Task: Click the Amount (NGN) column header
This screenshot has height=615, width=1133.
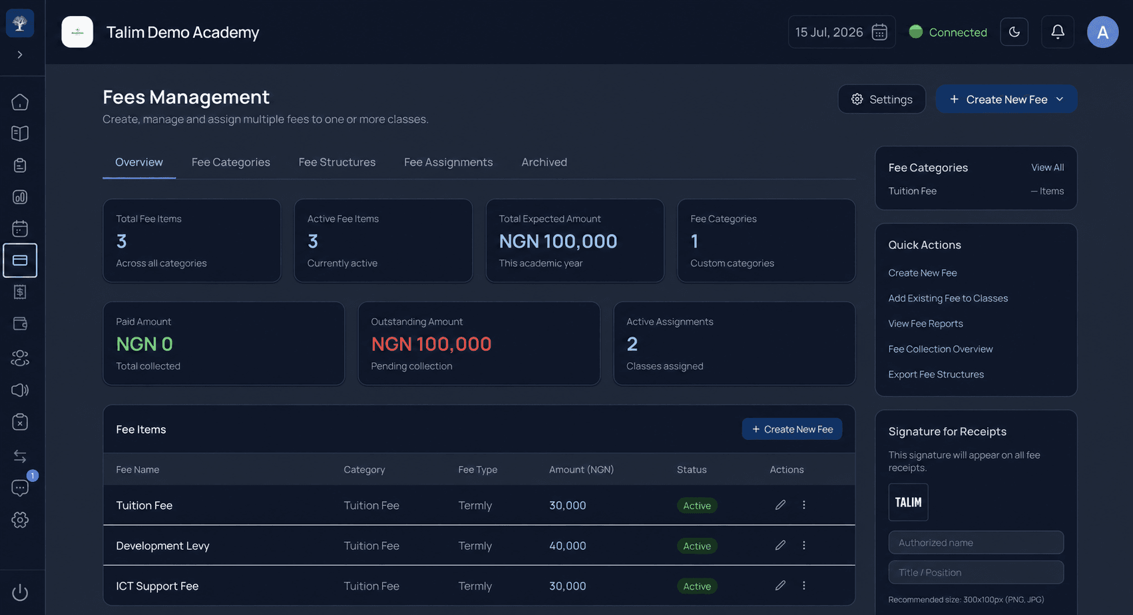Action: (581, 470)
